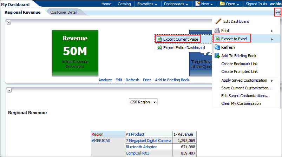Click the Excel icon beside Export Entire Dashboard
The image size is (282, 157).
coord(159,48)
